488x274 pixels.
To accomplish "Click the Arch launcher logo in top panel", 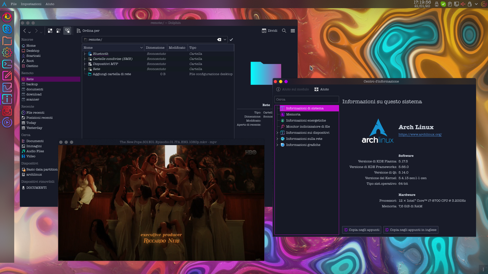I will [x=4, y=4].
